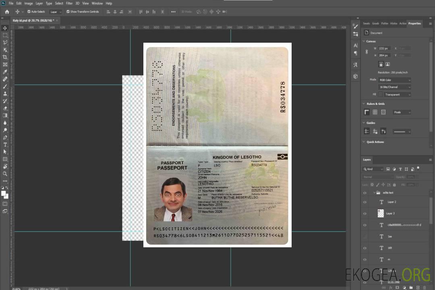Open the Glyphs panel icon in dock

[355, 65]
